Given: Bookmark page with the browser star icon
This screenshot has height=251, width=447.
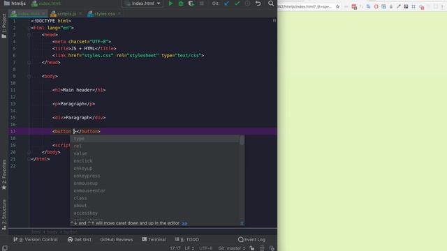Looking at the screenshot, I should click(x=337, y=6).
